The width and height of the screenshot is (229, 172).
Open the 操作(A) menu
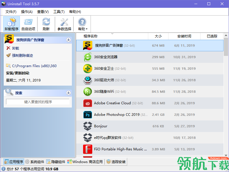27,12
